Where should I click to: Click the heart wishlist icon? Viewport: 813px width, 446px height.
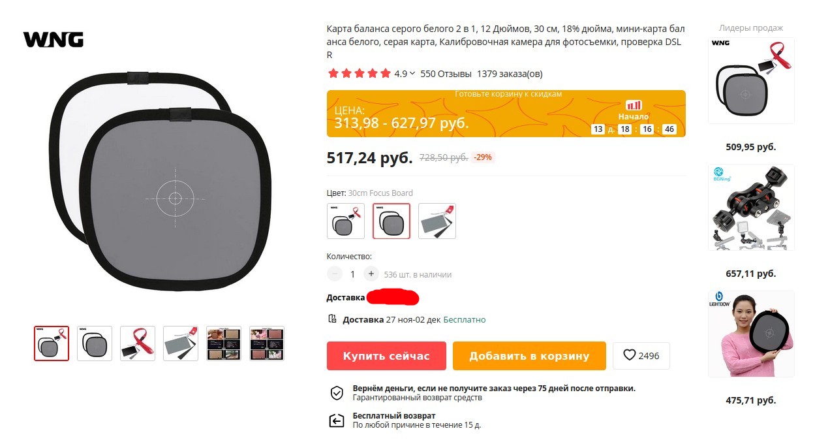(x=629, y=355)
